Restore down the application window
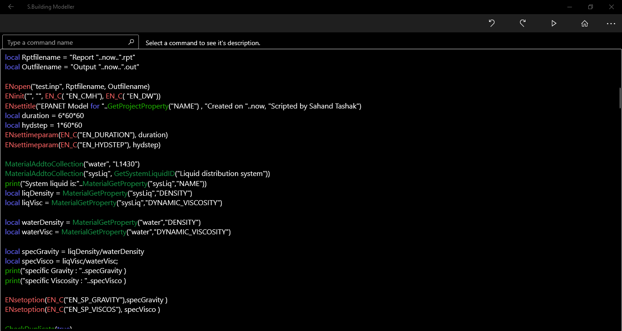Screen dimensions: 622x331 (591, 7)
